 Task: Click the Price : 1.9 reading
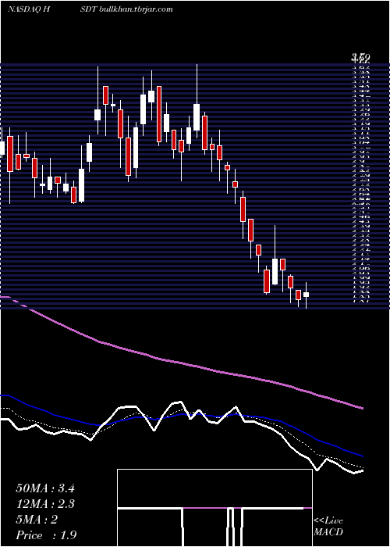pyautogui.click(x=46, y=535)
